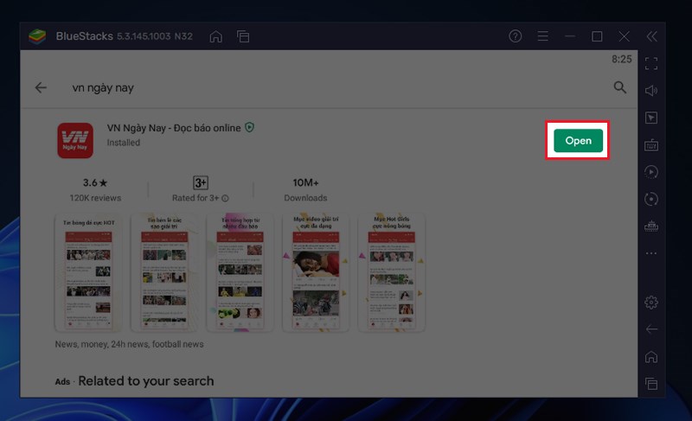Click the BlueStacks logo in title bar

(37, 36)
